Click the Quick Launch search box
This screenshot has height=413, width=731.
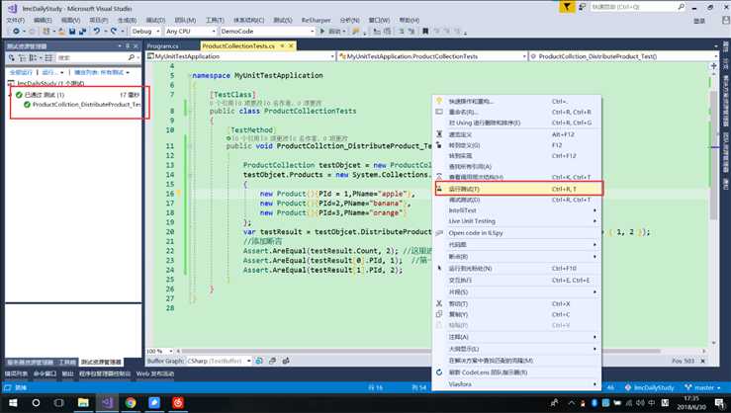coord(637,7)
